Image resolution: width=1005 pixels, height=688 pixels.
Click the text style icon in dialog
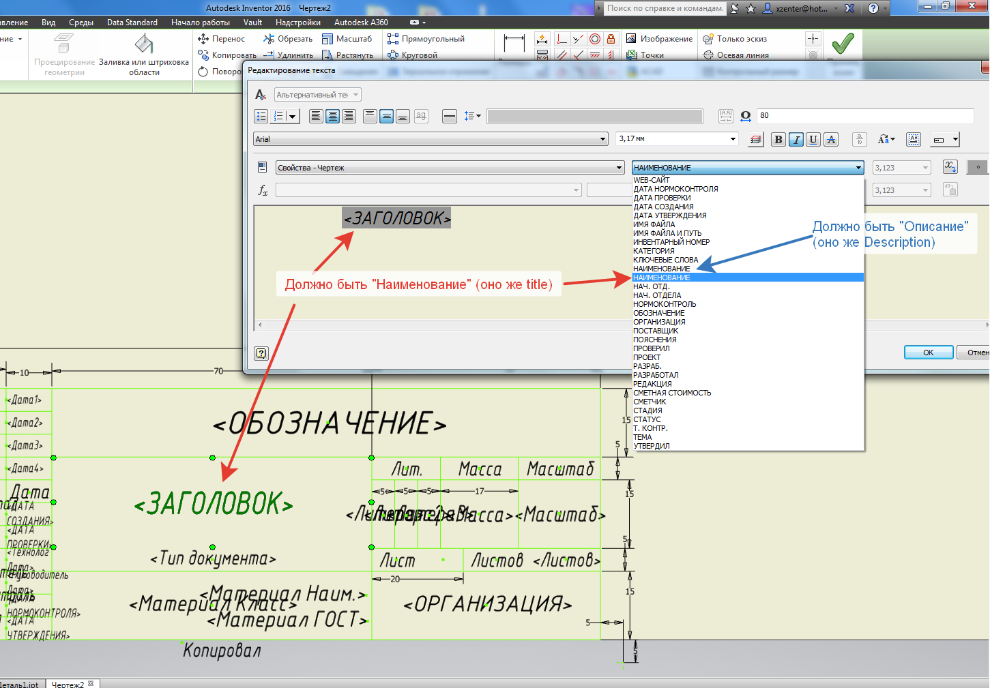(x=261, y=95)
